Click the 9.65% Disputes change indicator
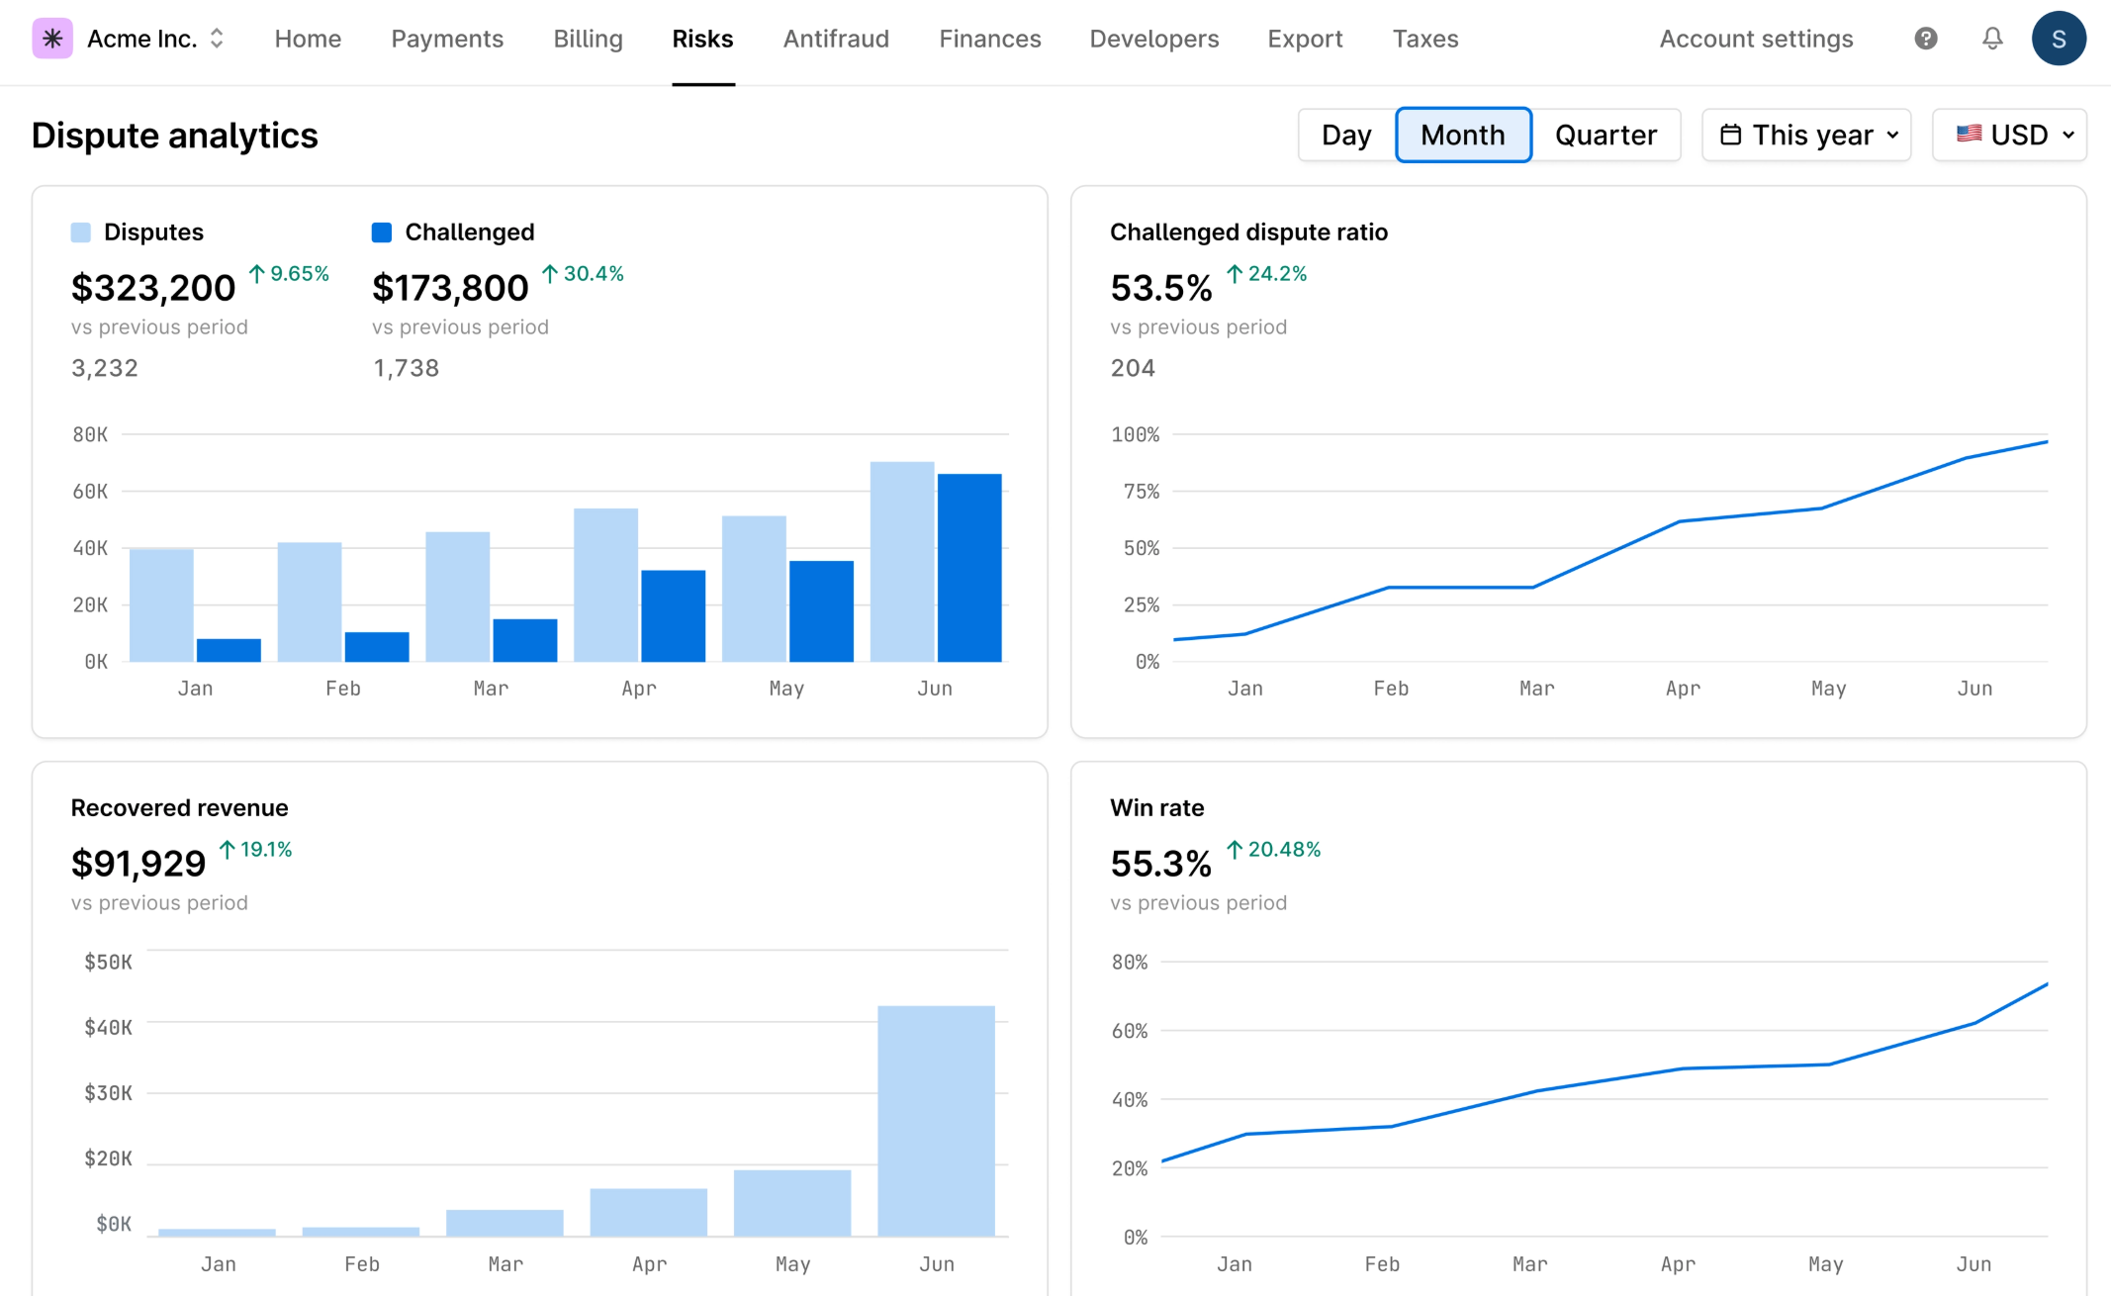This screenshot has height=1296, width=2111. tap(289, 274)
